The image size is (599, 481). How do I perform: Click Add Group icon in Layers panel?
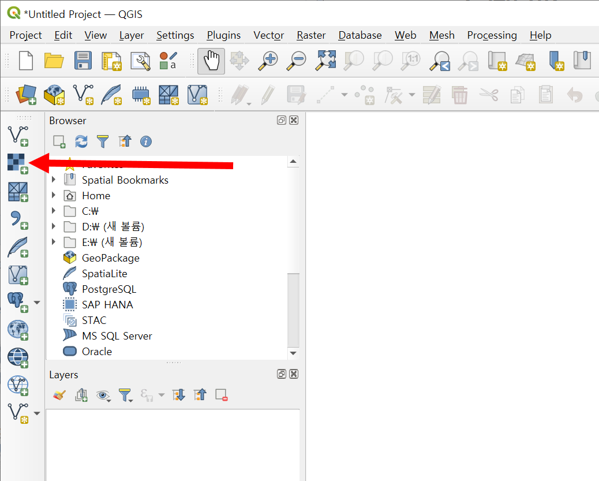[81, 395]
